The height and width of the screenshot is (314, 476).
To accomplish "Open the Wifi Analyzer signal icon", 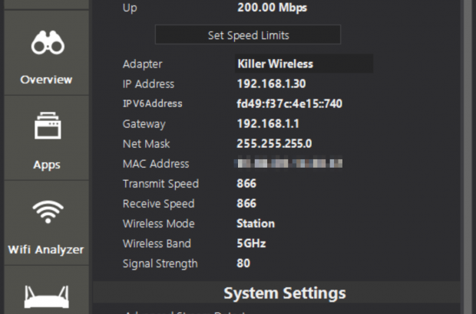I will [x=47, y=211].
